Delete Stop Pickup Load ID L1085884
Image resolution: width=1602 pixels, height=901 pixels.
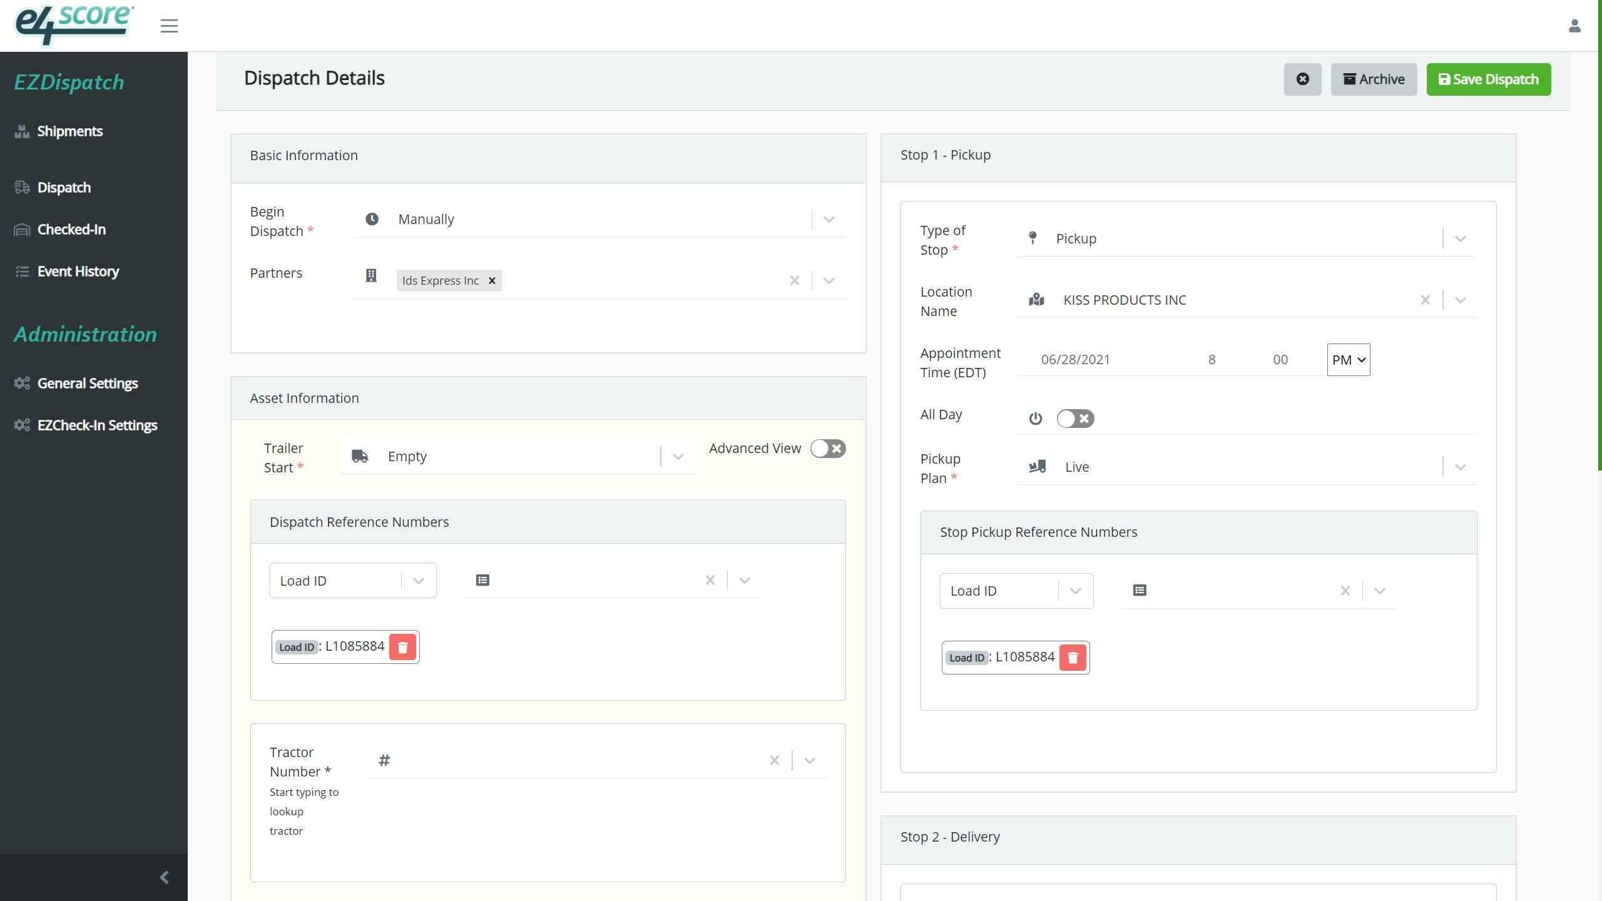1073,658
